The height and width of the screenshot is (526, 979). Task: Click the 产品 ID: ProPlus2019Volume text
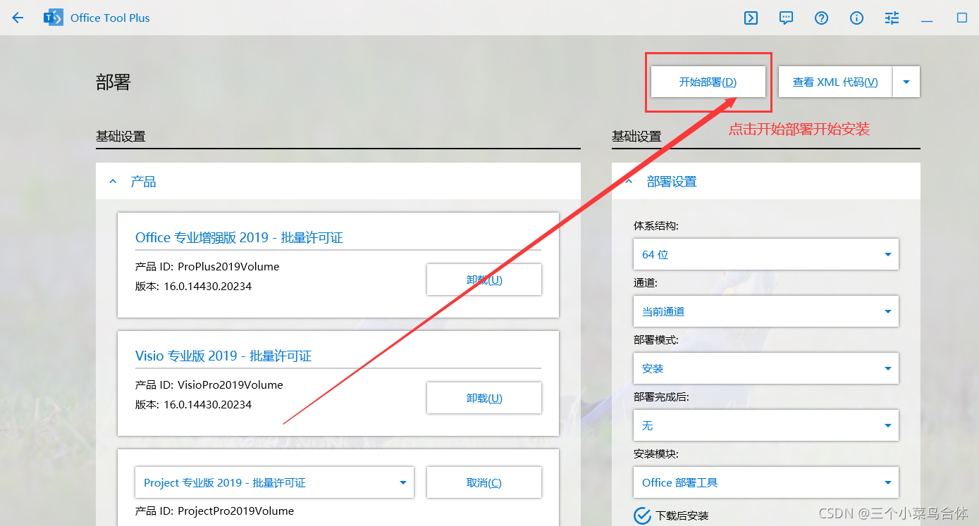coord(207,267)
